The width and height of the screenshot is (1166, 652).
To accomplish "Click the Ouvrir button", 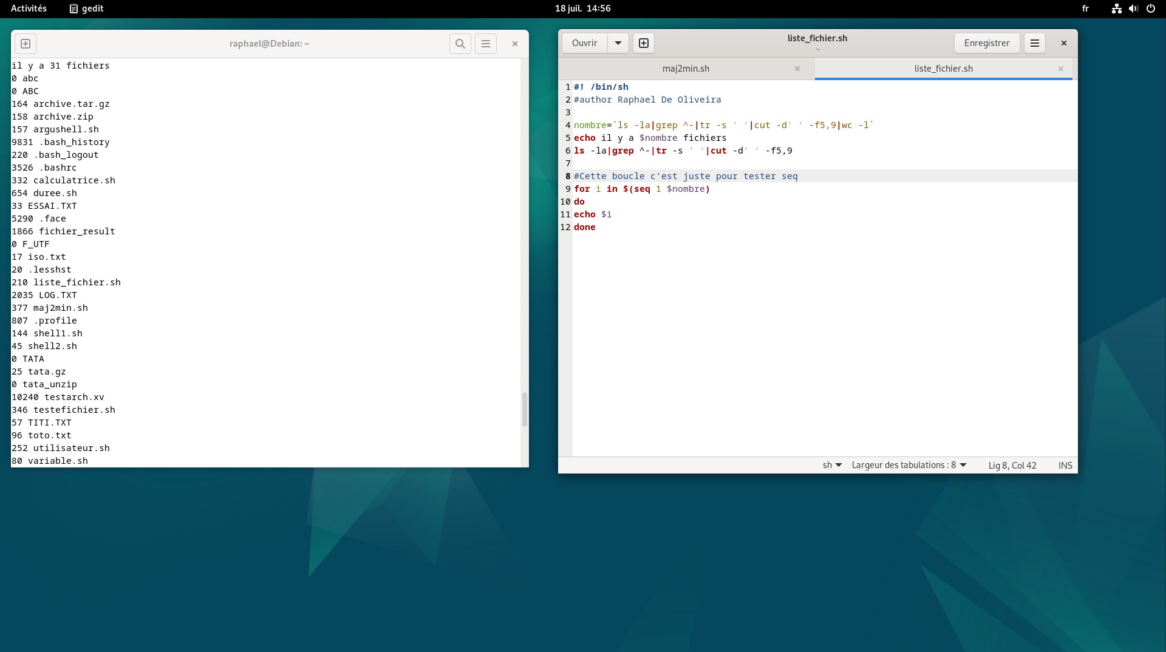I will coord(584,43).
